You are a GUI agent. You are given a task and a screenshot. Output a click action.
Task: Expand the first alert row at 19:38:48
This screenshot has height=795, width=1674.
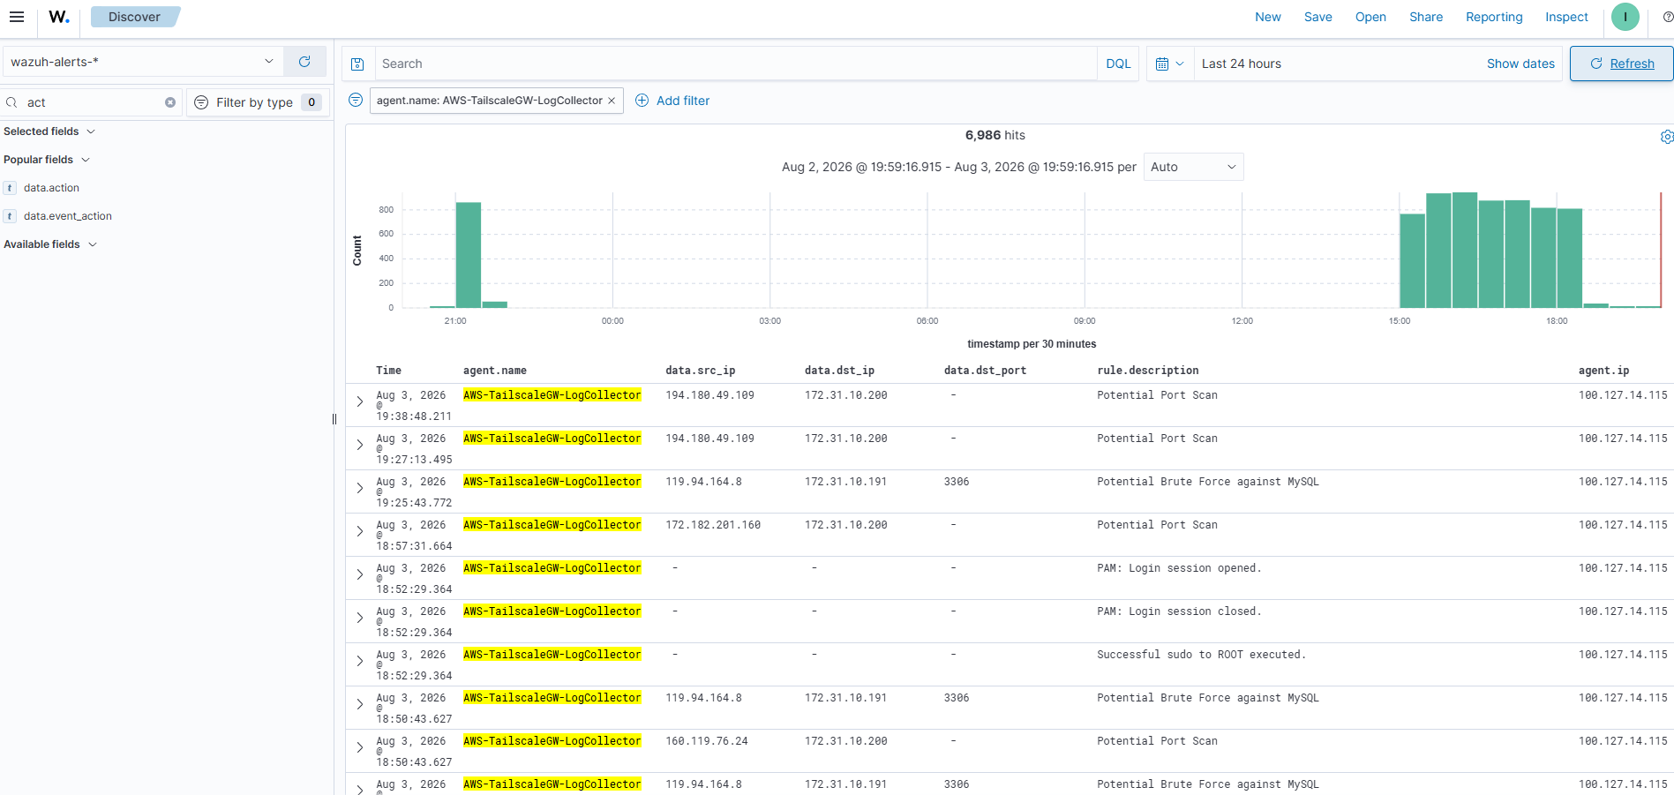coord(360,401)
